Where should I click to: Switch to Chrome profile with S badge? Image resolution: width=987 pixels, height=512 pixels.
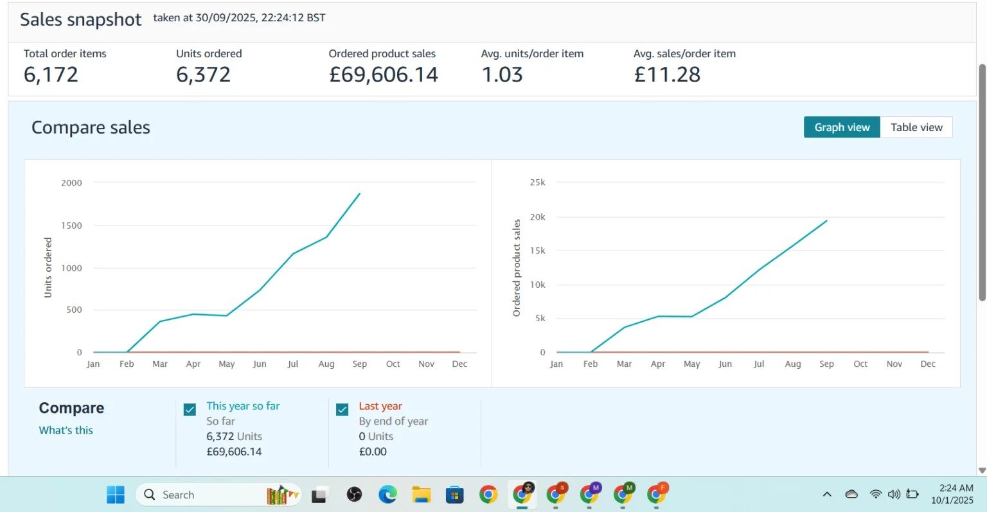click(555, 494)
